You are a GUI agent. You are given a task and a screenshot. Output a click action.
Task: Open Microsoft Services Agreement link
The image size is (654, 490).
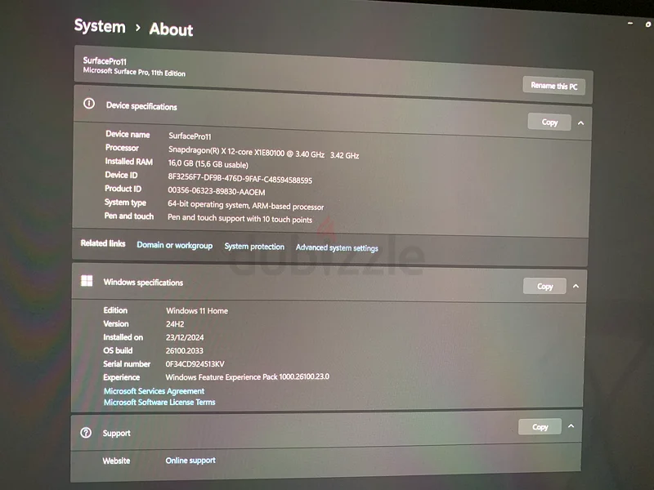point(154,391)
